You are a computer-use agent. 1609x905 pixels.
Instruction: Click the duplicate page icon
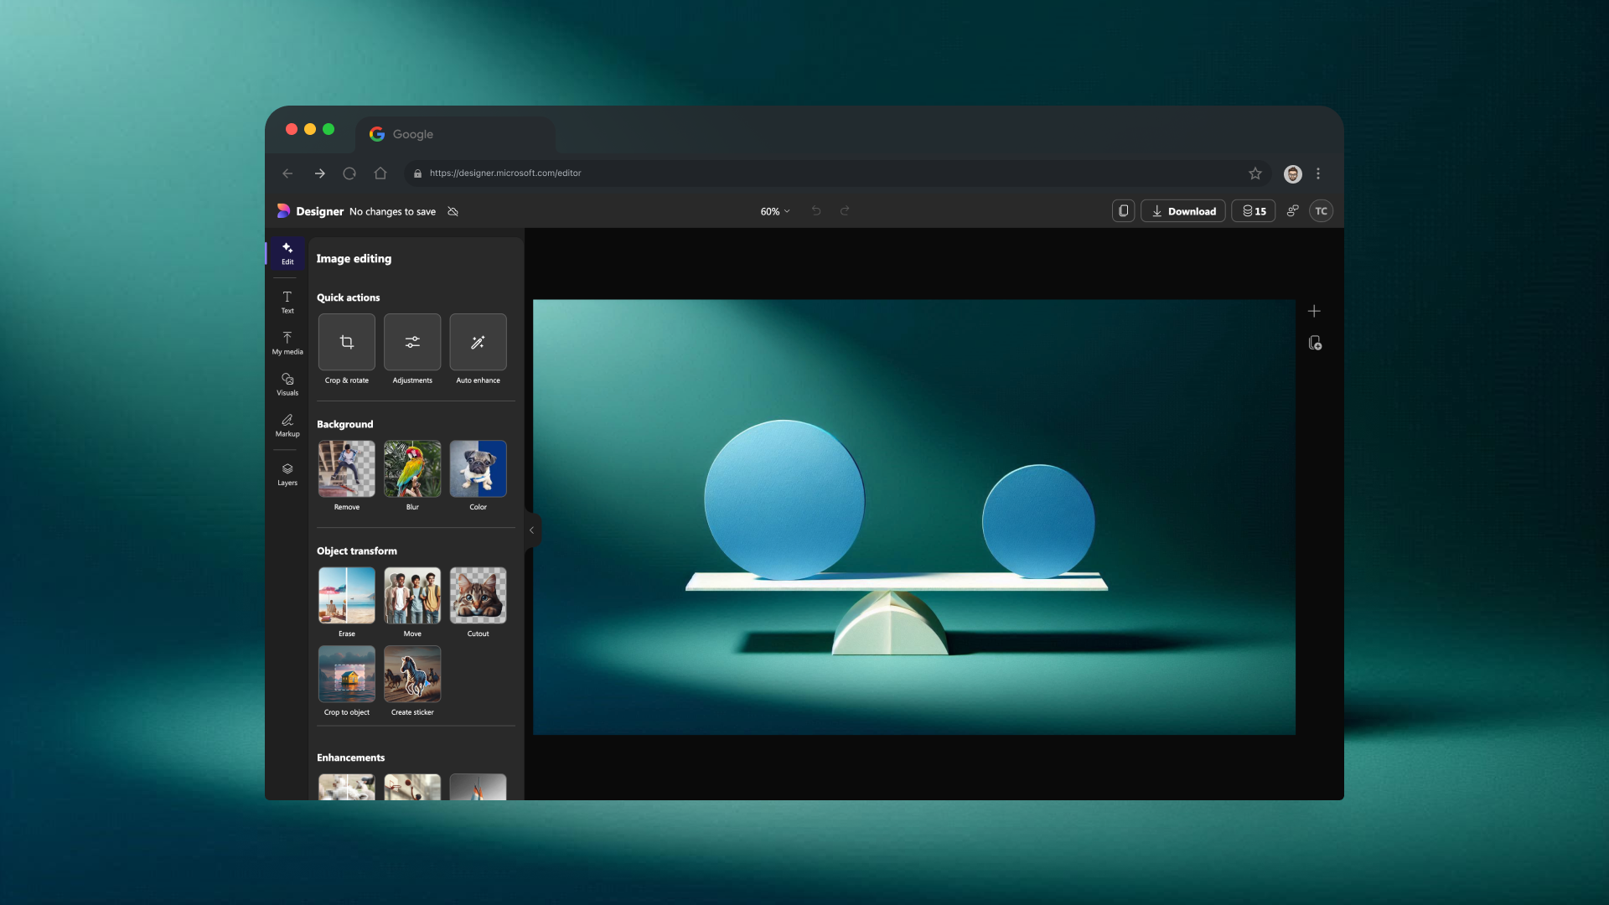1315,343
